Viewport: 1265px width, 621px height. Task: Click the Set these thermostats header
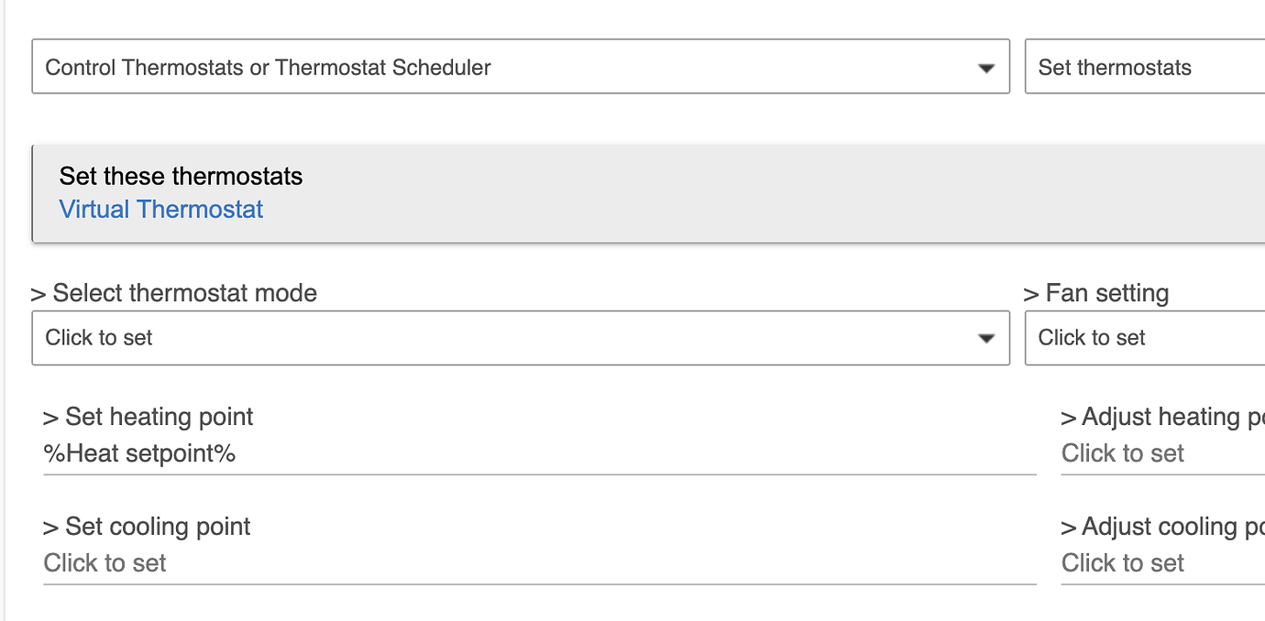[x=181, y=176]
